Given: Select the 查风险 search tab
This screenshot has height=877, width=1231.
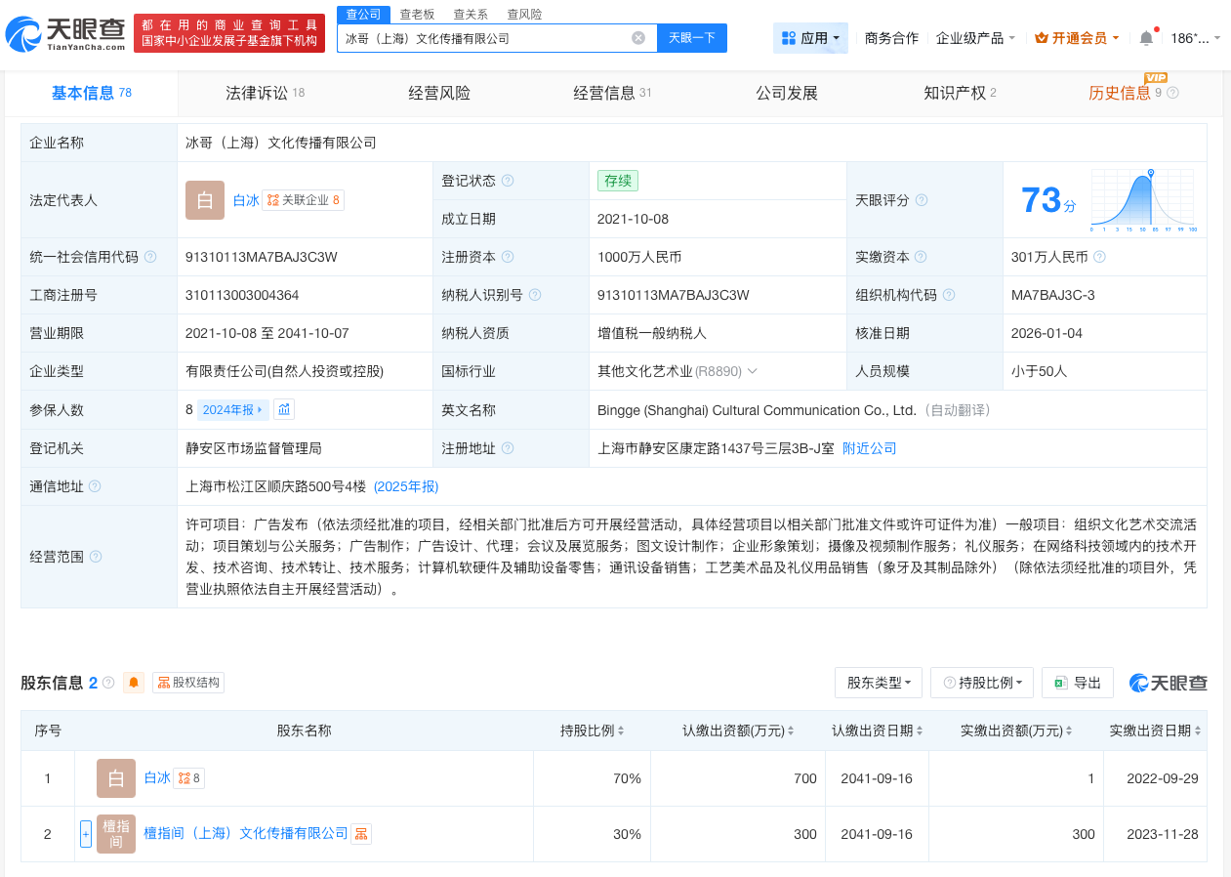Looking at the screenshot, I should click(x=524, y=14).
